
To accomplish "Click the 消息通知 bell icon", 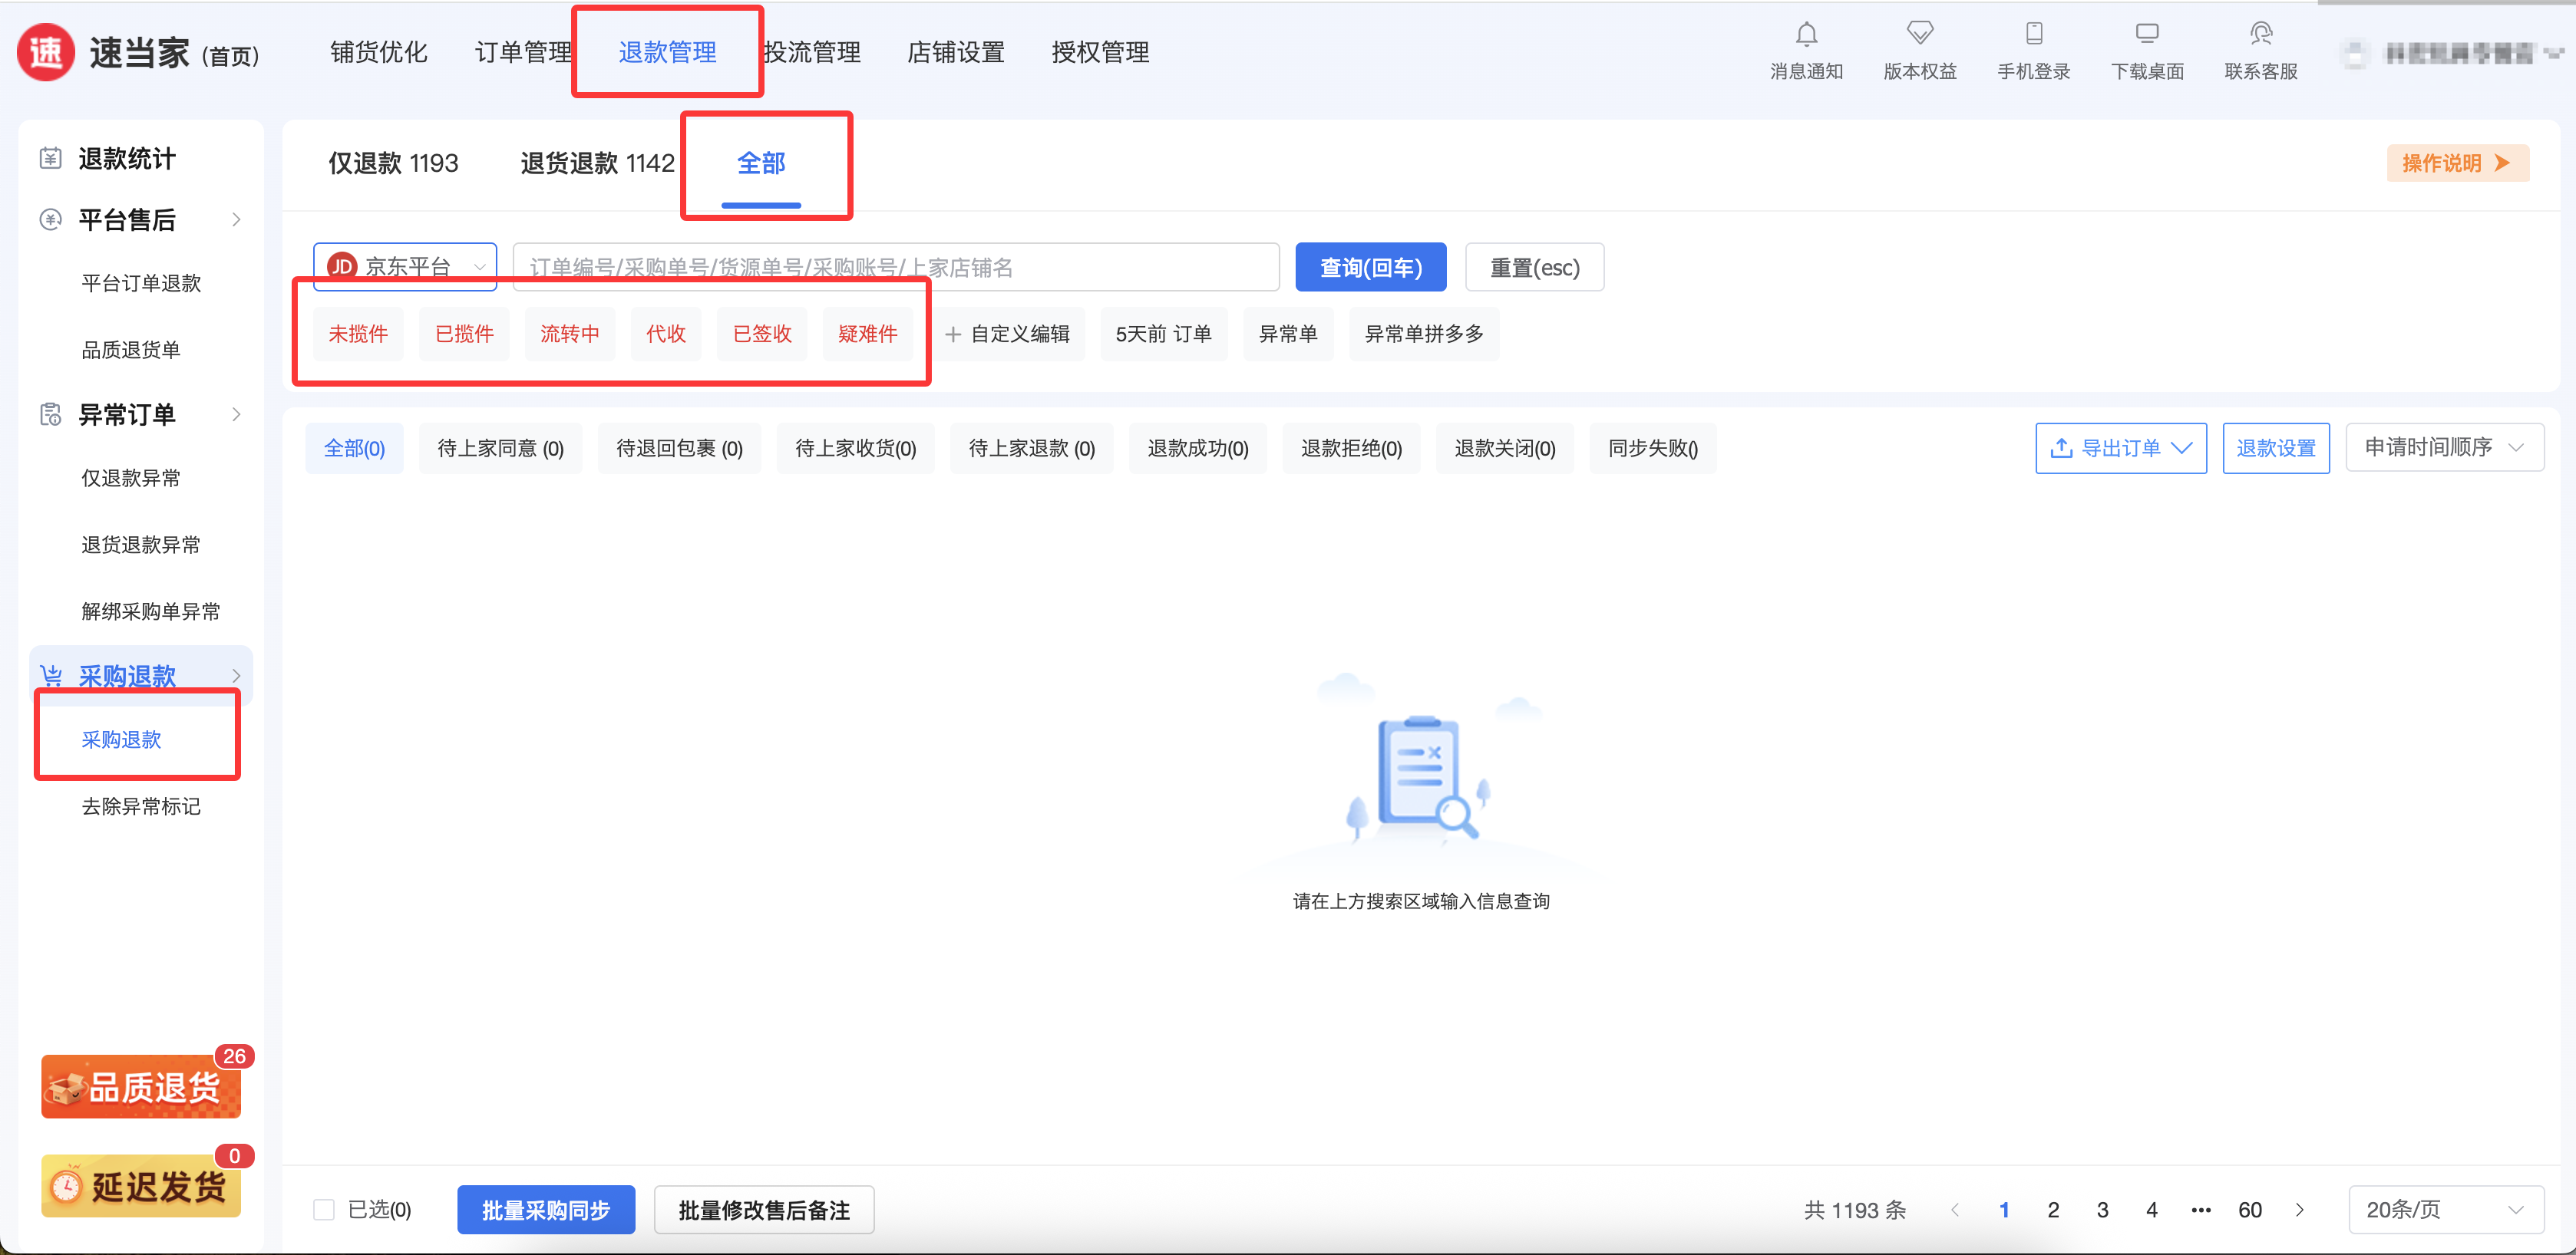I will pos(1805,35).
